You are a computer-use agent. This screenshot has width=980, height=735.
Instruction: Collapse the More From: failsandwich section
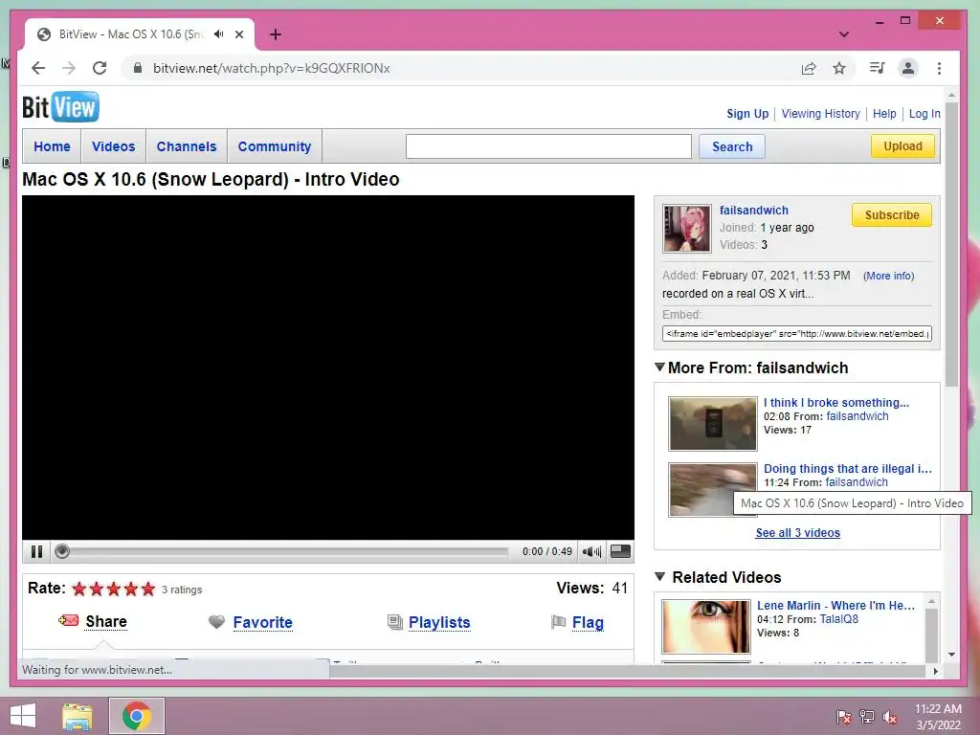[659, 367]
